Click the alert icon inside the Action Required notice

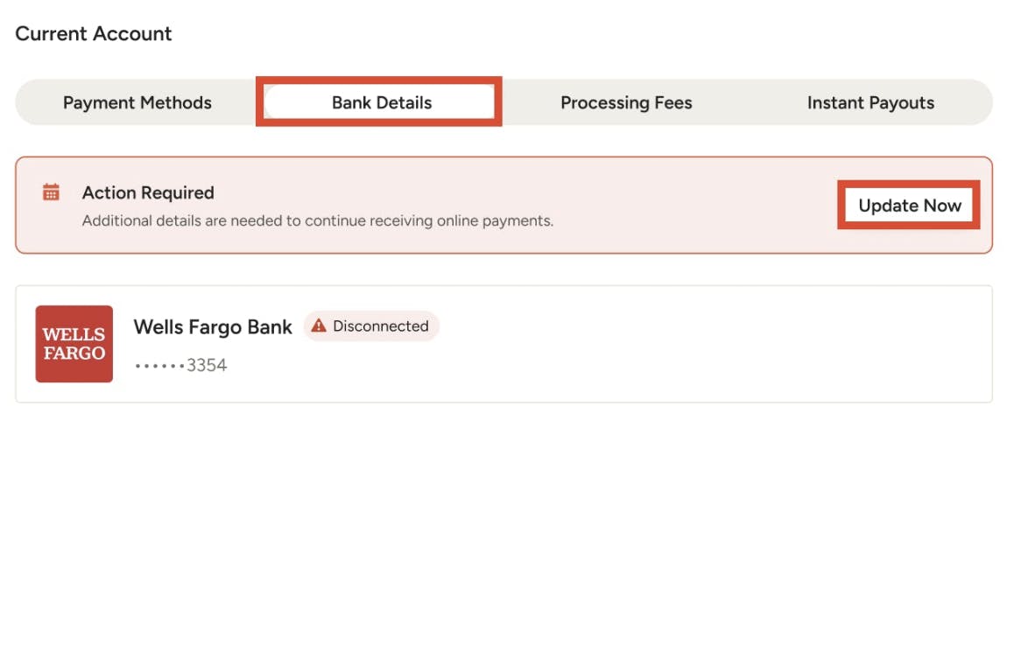tap(53, 192)
